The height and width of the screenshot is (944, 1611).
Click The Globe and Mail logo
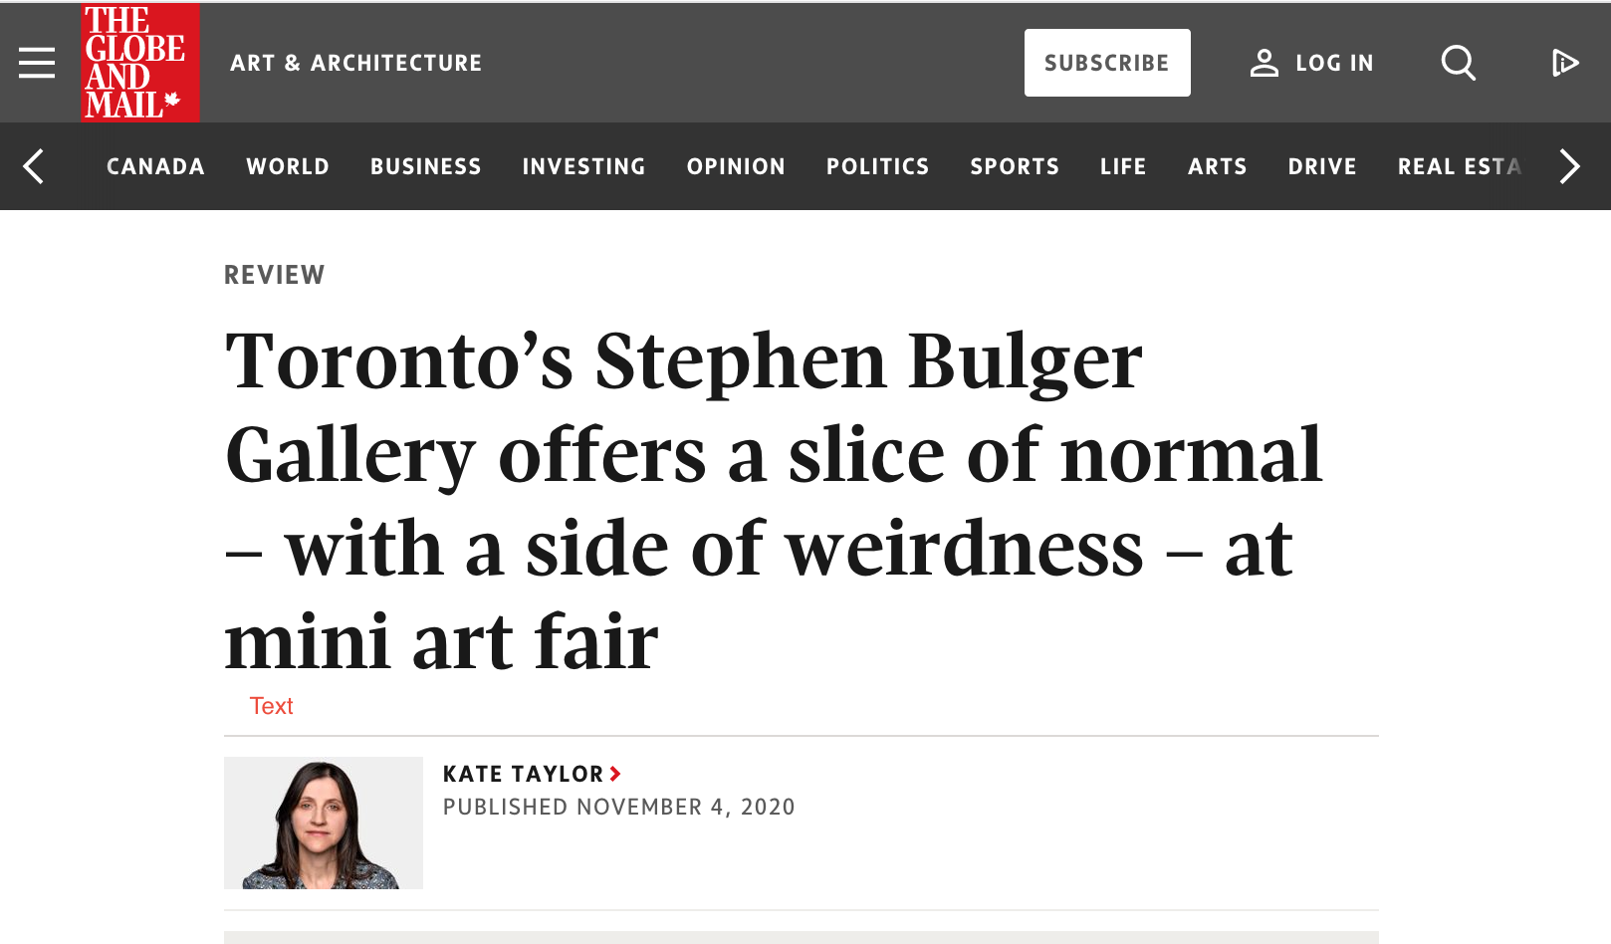click(x=140, y=63)
